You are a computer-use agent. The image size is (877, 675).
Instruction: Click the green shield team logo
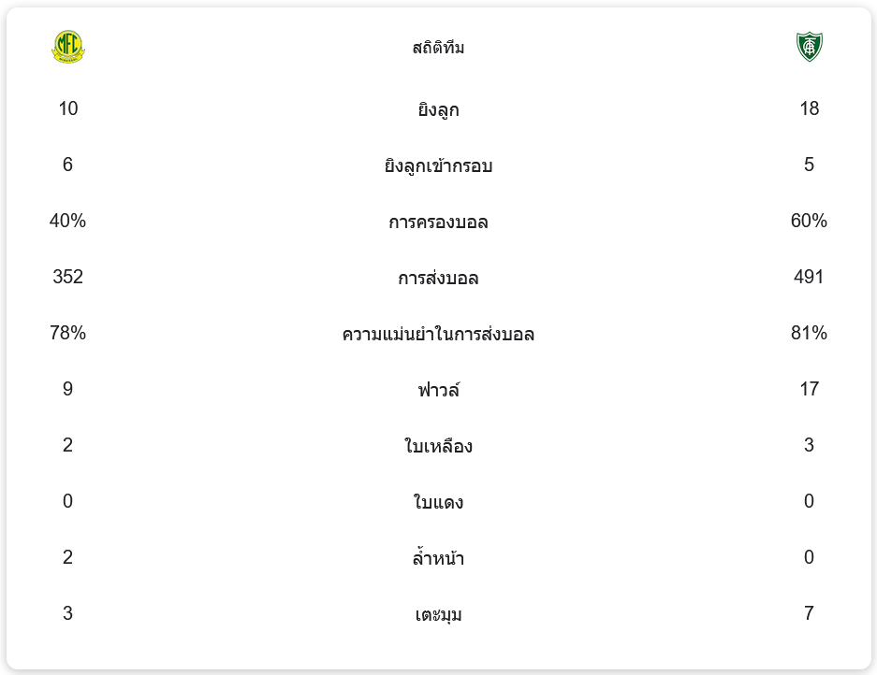pos(809,47)
